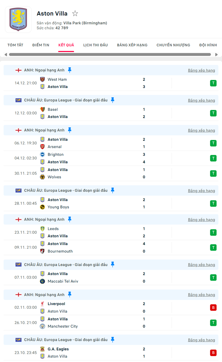Toggle the pin on the first Europa League header
The image size is (222, 362).
[x=113, y=100]
